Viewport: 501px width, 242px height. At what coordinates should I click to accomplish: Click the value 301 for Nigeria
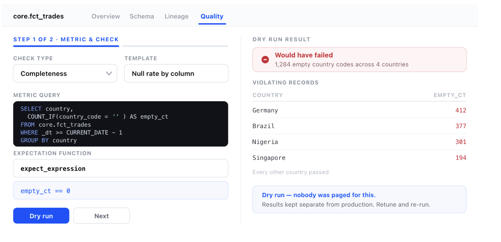pyautogui.click(x=461, y=142)
